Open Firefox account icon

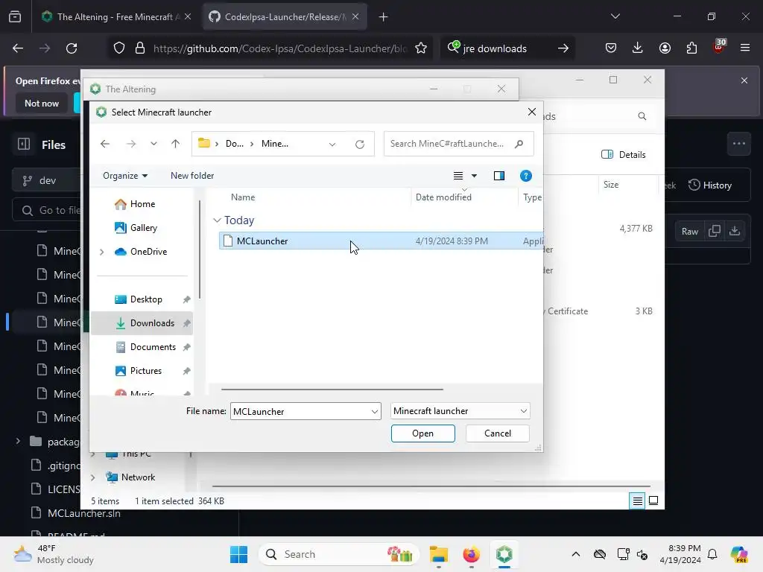(665, 48)
